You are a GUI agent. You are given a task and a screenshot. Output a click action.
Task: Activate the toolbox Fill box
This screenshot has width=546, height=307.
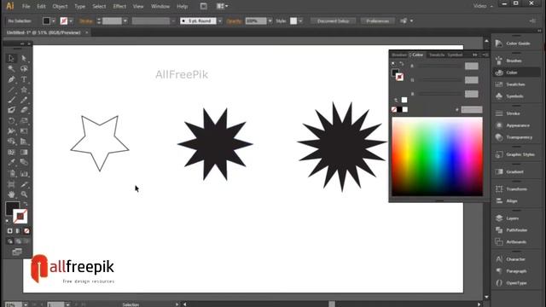pyautogui.click(x=11, y=207)
